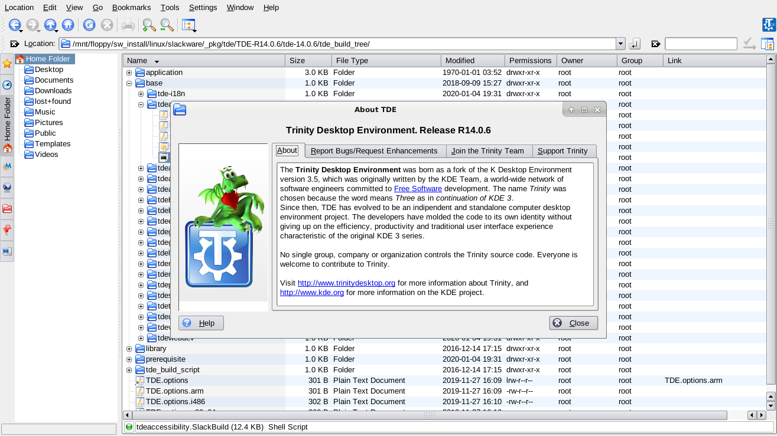The image size is (777, 436).
Task: Collapse the base folder tree node
Action: click(129, 83)
